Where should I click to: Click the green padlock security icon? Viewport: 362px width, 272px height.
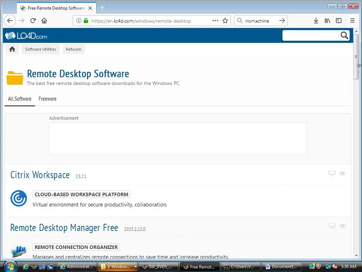(x=86, y=21)
